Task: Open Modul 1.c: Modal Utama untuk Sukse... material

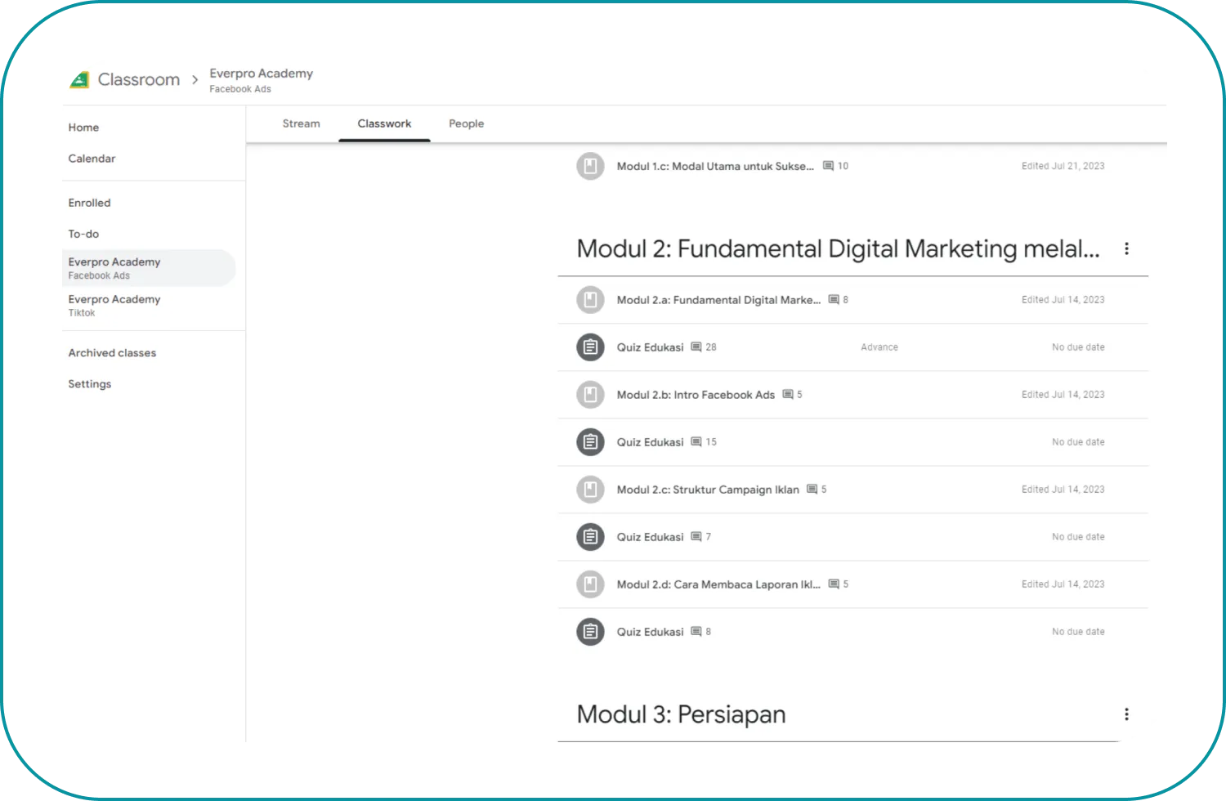Action: click(x=715, y=166)
